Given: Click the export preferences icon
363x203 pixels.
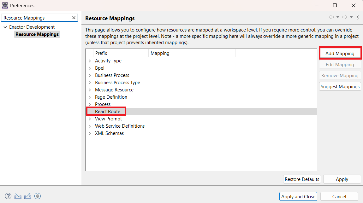Looking at the screenshot, I should pos(27,196).
